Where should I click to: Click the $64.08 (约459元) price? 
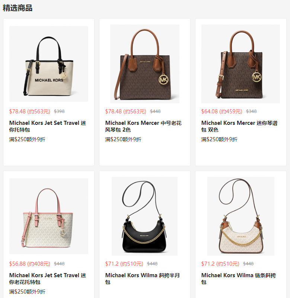[x=222, y=111]
